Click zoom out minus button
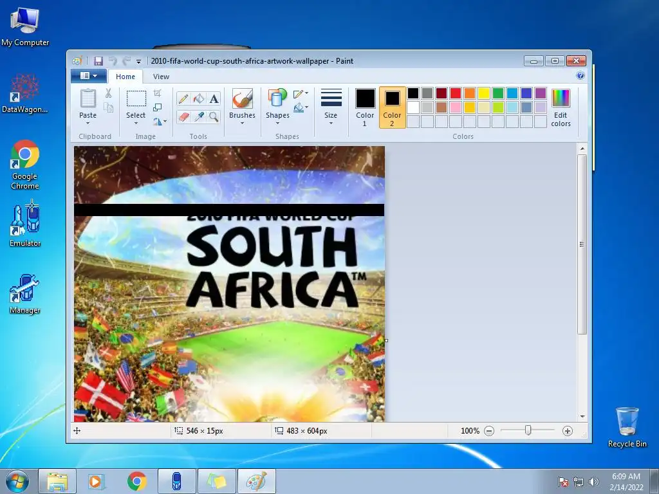Viewport: 659px width, 494px height. coord(489,431)
